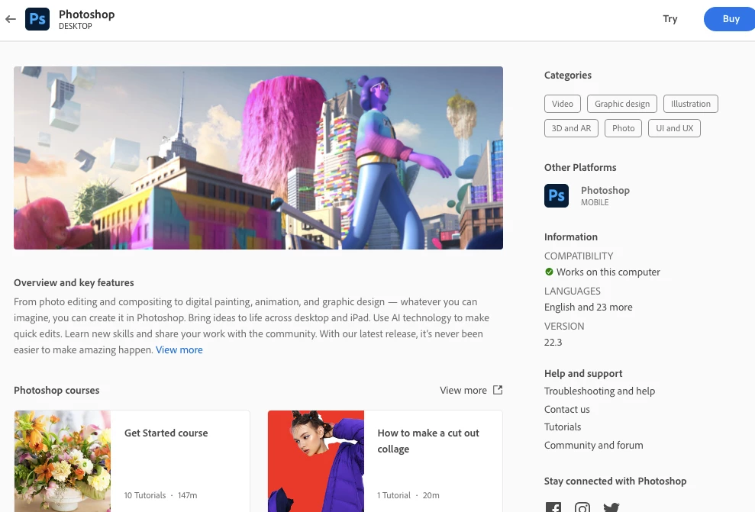
Task: Open the Contact us link
Action: coord(566,409)
